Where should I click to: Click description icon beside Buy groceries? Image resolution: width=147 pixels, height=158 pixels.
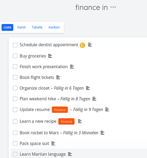(x=50, y=56)
